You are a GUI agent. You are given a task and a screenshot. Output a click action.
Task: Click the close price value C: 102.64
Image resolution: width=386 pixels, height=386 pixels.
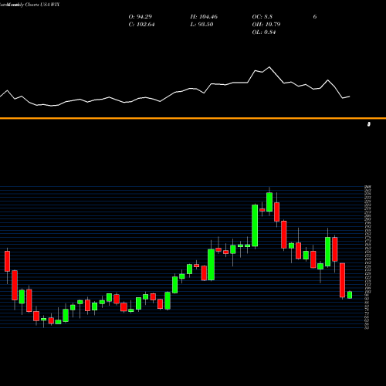pos(141,25)
